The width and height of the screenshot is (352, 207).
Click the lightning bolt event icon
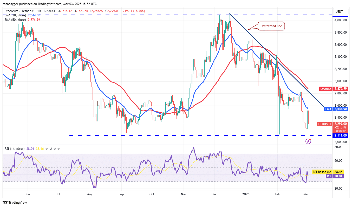click(308, 141)
